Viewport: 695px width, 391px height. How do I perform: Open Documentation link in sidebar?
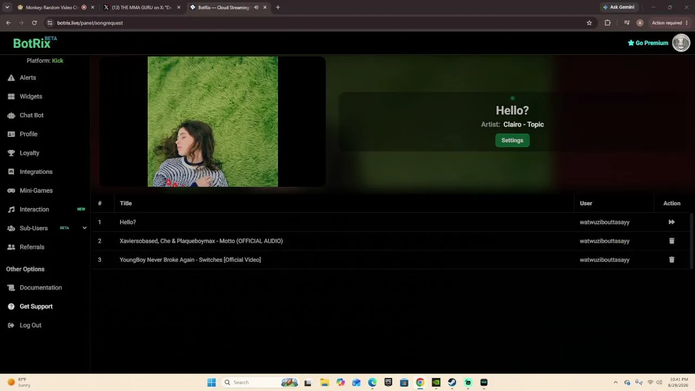tap(41, 288)
